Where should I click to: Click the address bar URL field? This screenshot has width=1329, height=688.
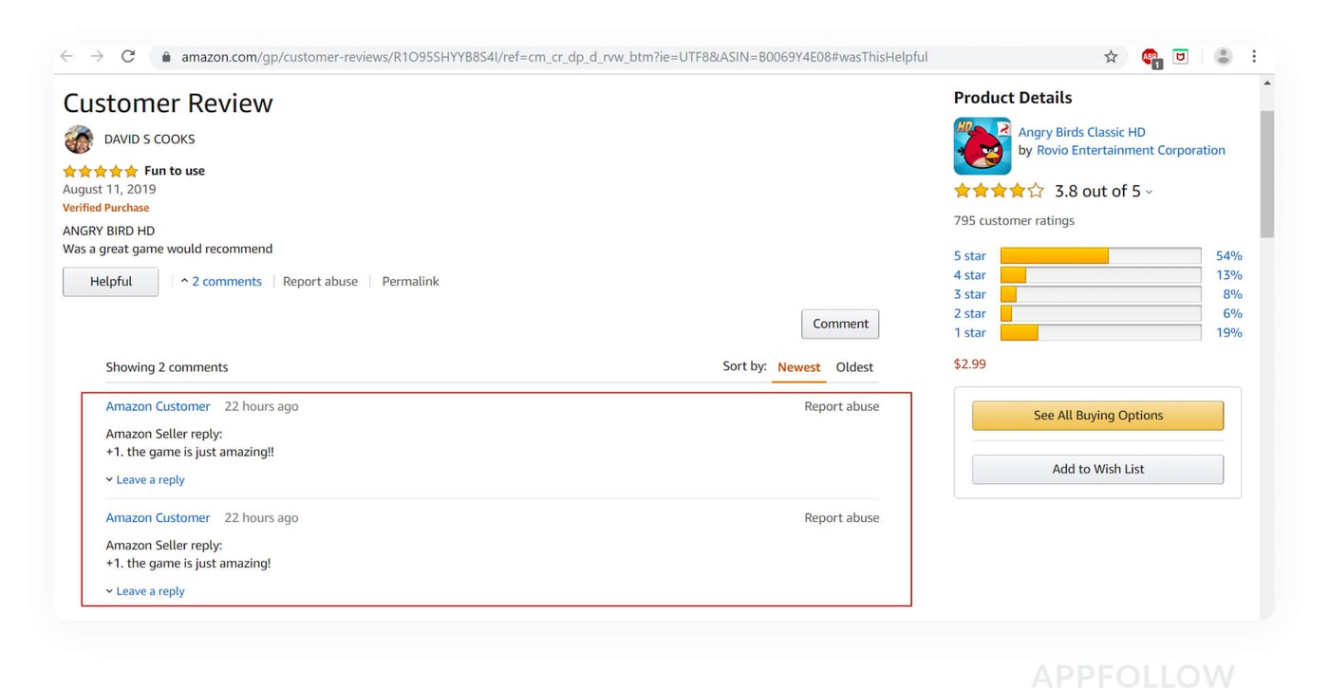click(x=554, y=57)
